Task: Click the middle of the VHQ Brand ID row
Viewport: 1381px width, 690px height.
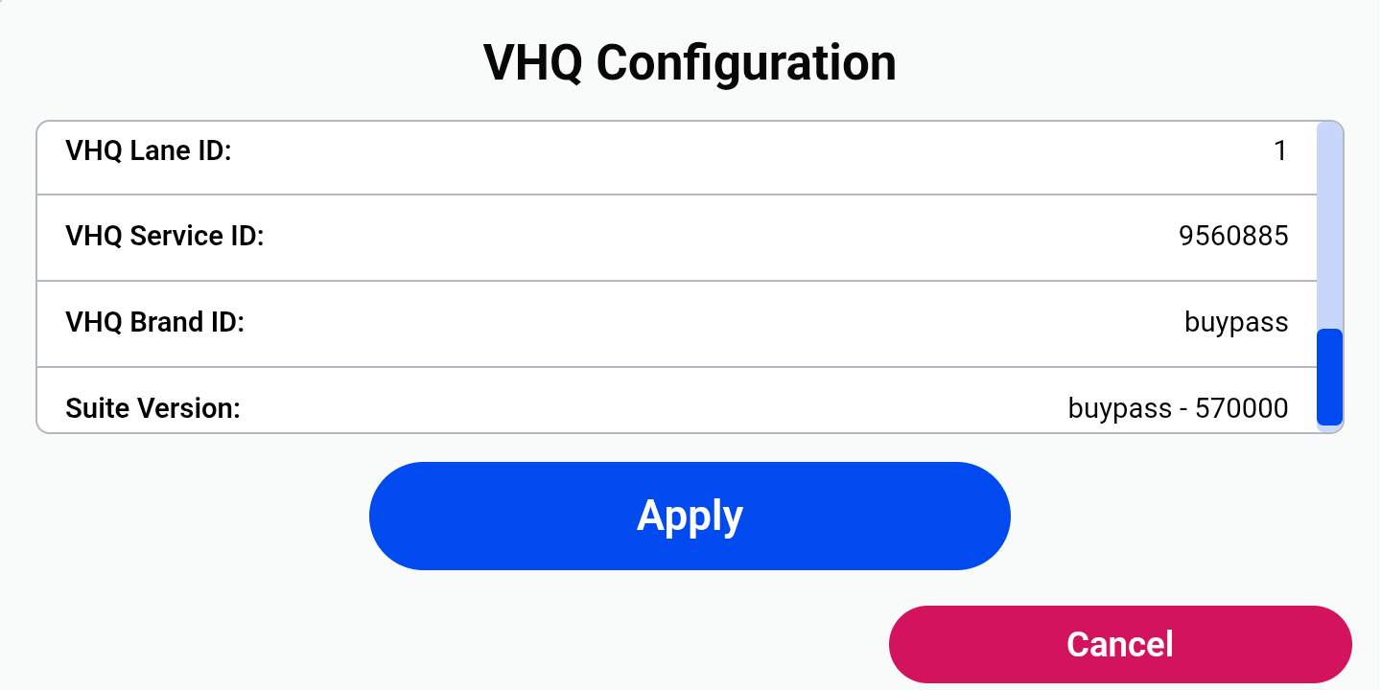Action: (677, 324)
